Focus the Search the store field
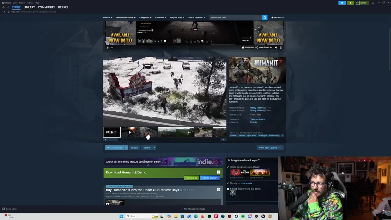Image resolution: width=391 pixels, height=220 pixels. pos(236,18)
